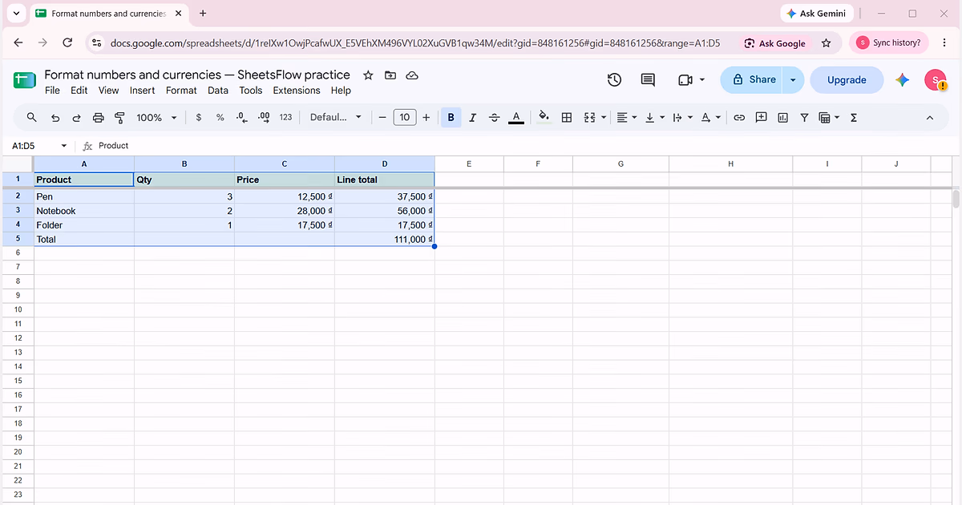The image size is (962, 505).
Task: Open the text color picker
Action: (x=516, y=117)
